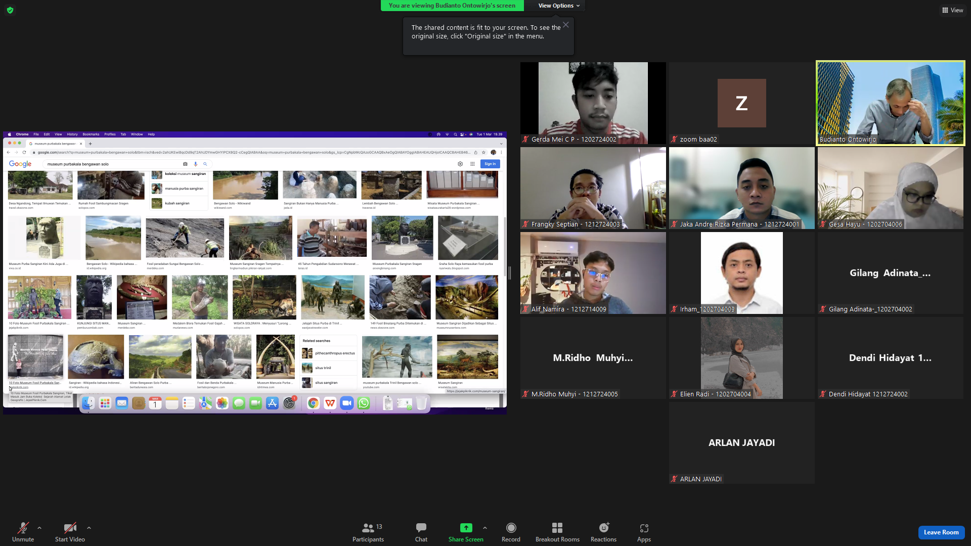Screen dimensions: 971x546
Task: Click Trash icon in the shared dock
Action: click(x=421, y=403)
